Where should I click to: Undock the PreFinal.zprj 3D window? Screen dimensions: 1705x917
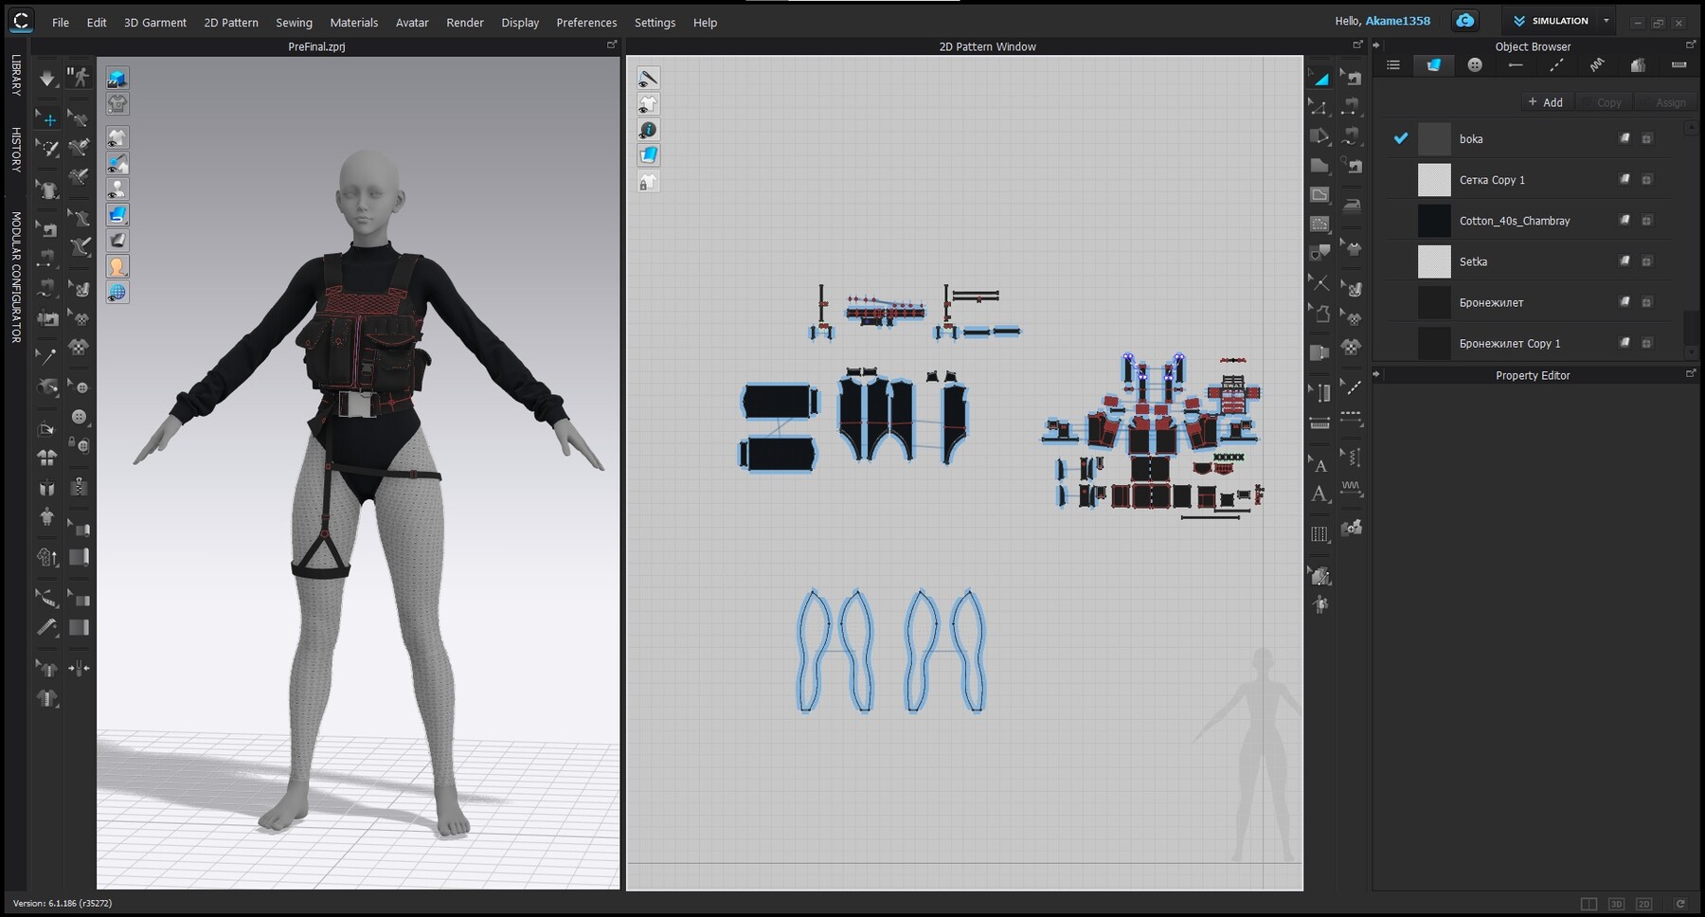[612, 45]
